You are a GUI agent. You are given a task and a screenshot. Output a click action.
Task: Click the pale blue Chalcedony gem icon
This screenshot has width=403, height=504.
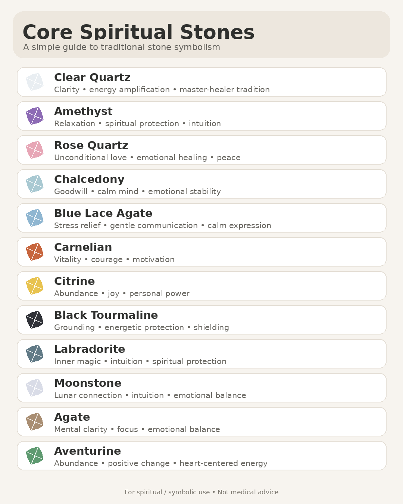click(x=35, y=184)
